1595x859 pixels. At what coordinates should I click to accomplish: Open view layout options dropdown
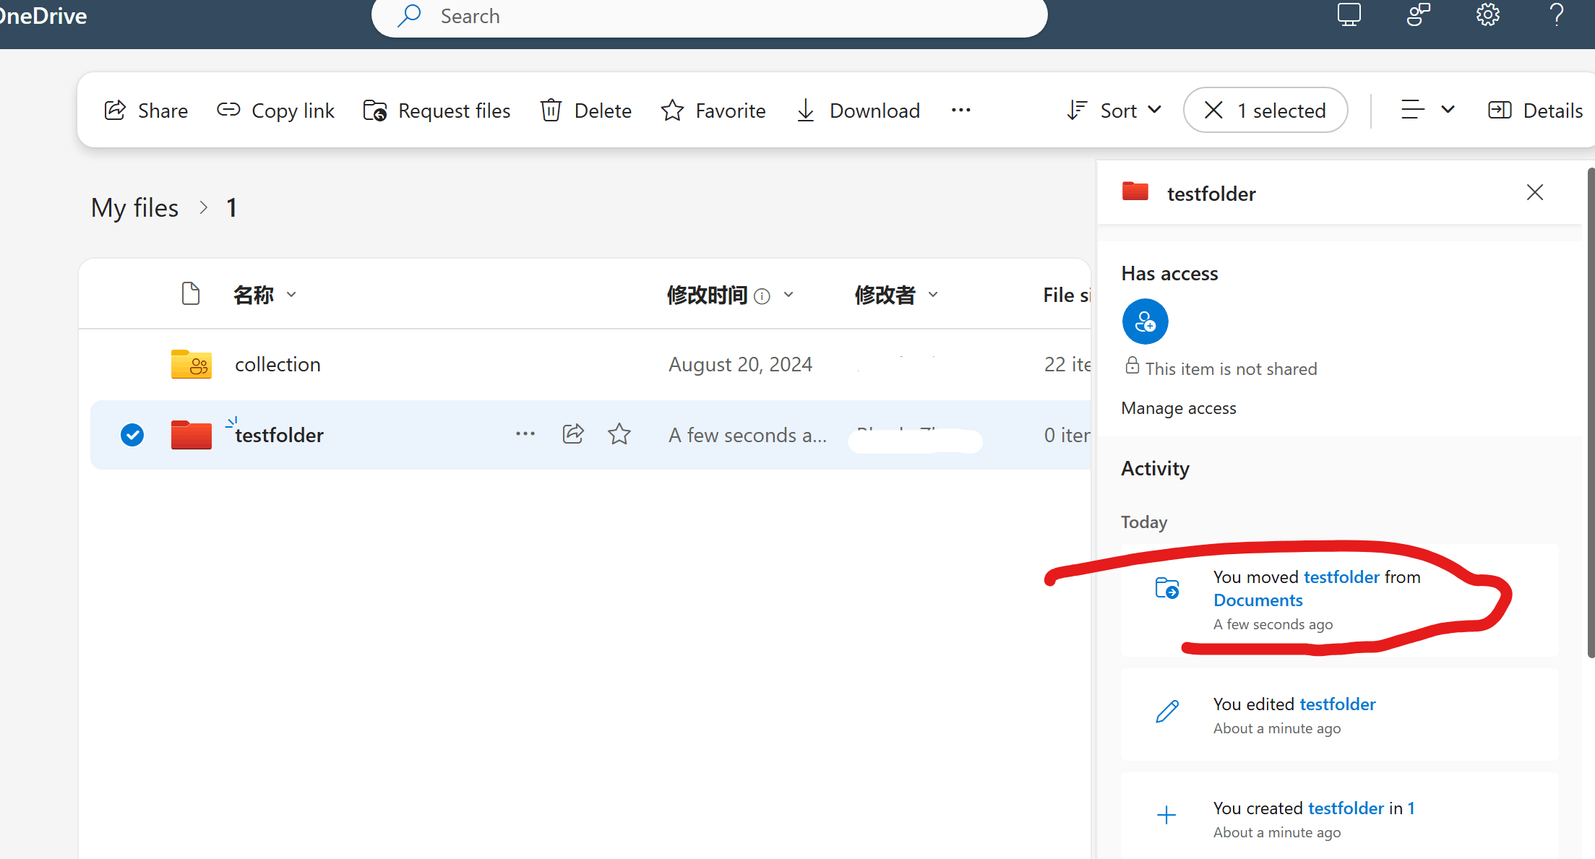[x=1427, y=110]
